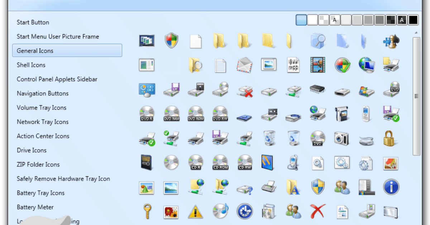Screen dimensions: 430x225
Task: Open Action Center Icons category
Action: tap(43, 136)
